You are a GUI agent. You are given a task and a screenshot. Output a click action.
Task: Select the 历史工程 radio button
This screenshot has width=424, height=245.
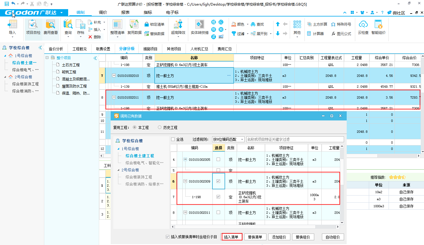tap(160, 128)
